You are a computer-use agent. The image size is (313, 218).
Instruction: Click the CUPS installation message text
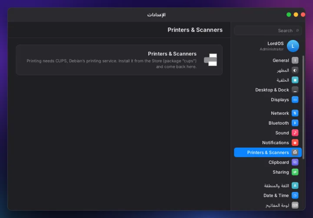[x=112, y=64]
